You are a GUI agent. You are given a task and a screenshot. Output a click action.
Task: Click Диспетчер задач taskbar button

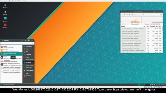point(11,85)
